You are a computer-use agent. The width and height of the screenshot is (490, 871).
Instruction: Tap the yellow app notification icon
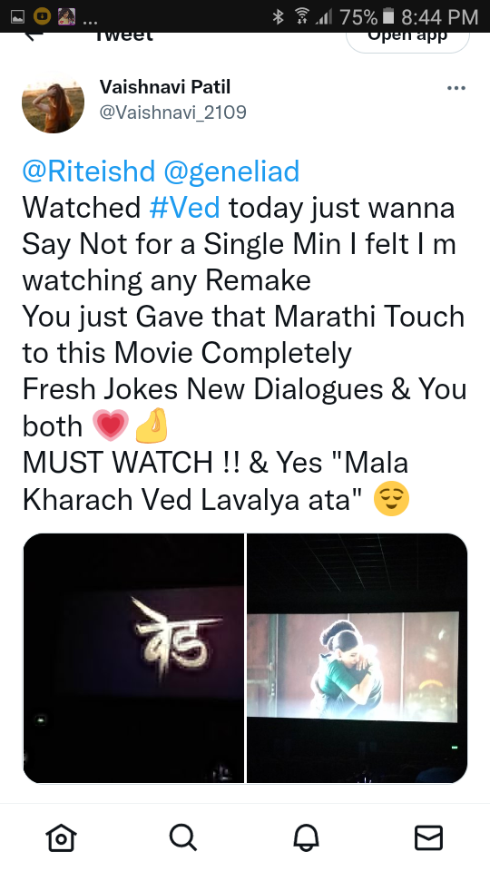[x=43, y=16]
